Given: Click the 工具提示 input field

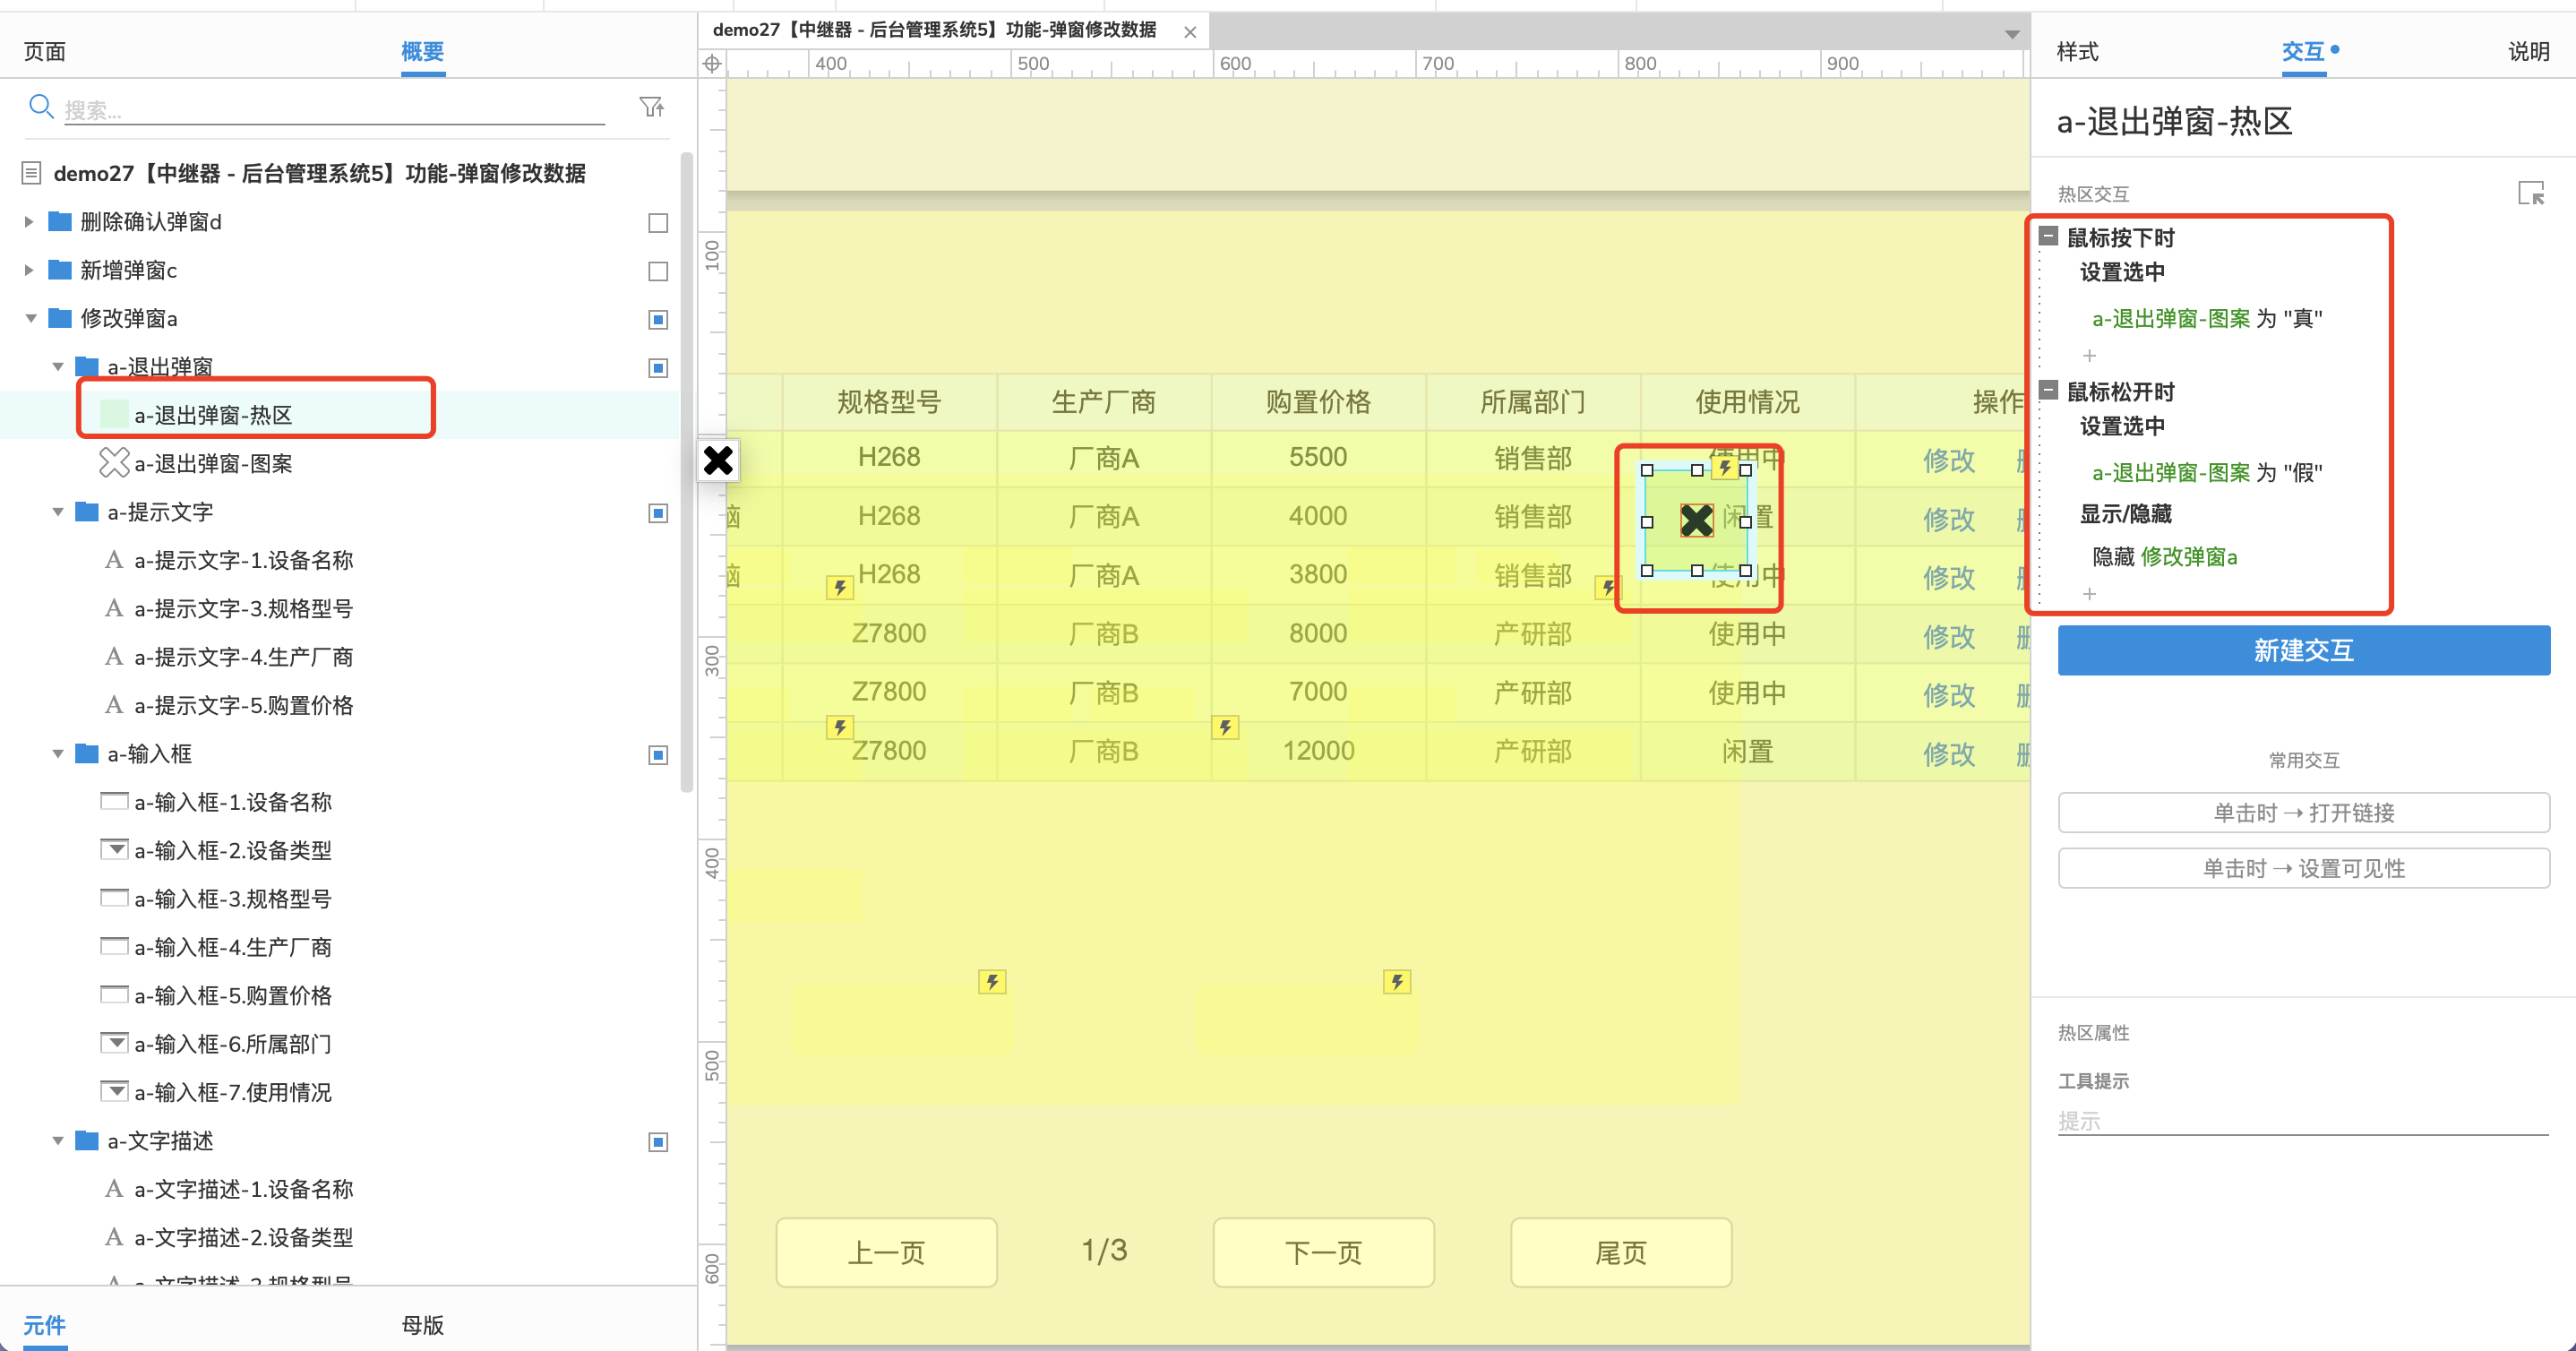Looking at the screenshot, I should (x=2303, y=1121).
